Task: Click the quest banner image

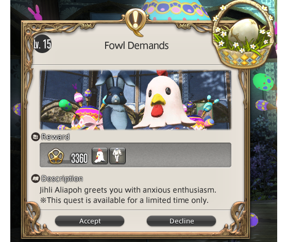Action: pyautogui.click(x=135, y=100)
